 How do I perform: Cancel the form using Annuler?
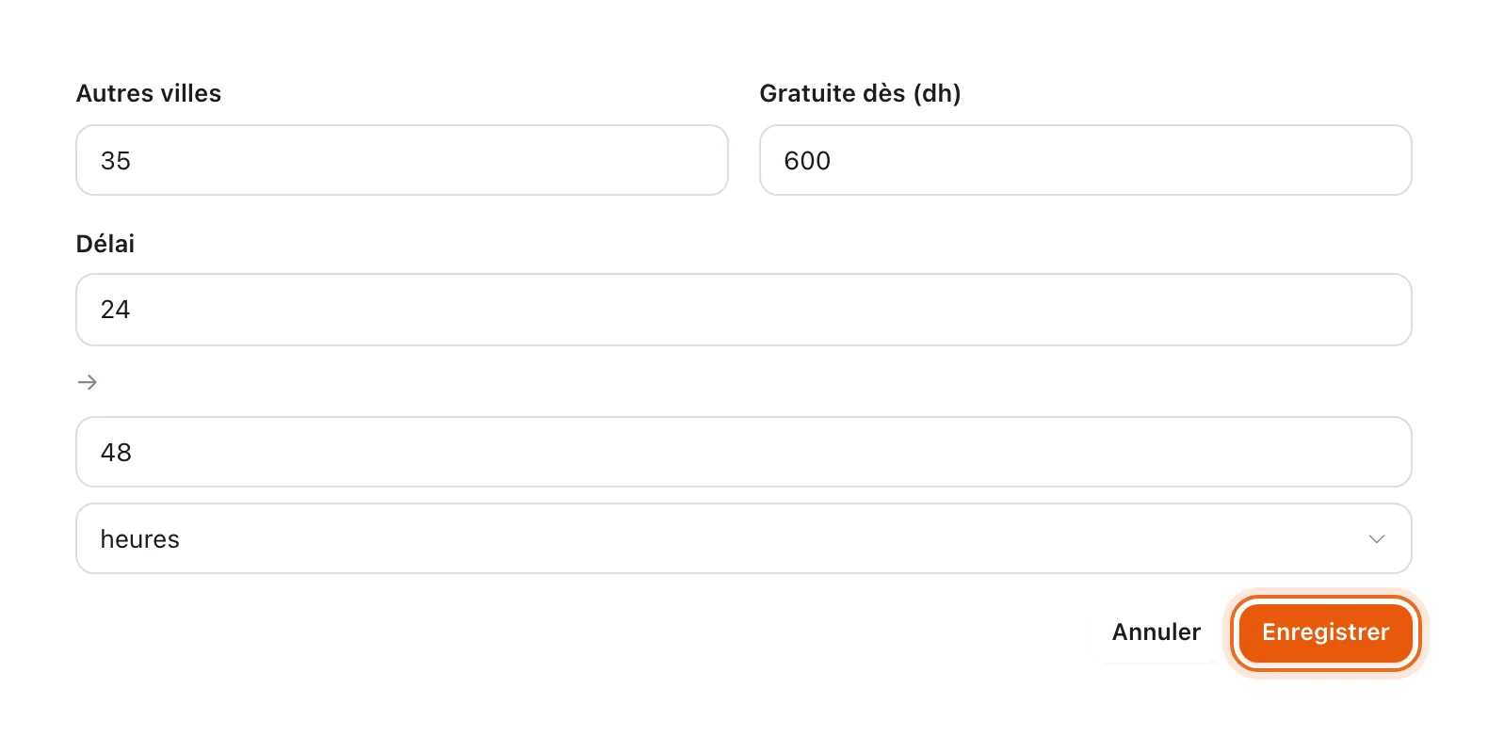(x=1156, y=632)
